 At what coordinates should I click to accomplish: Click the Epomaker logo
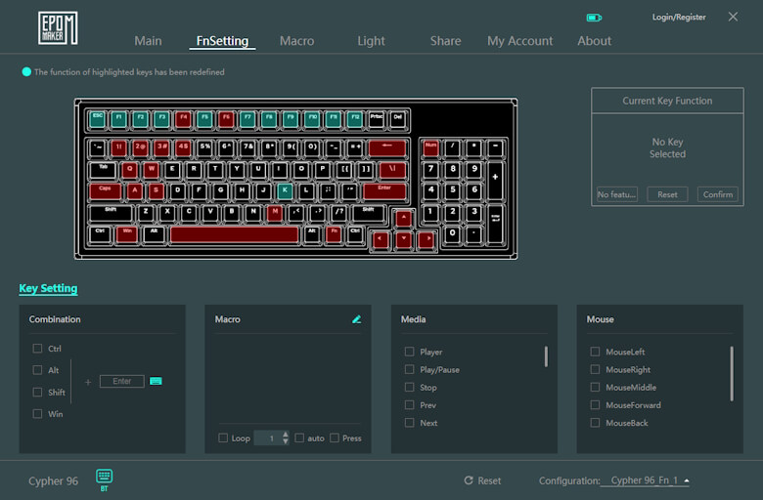pos(58,27)
